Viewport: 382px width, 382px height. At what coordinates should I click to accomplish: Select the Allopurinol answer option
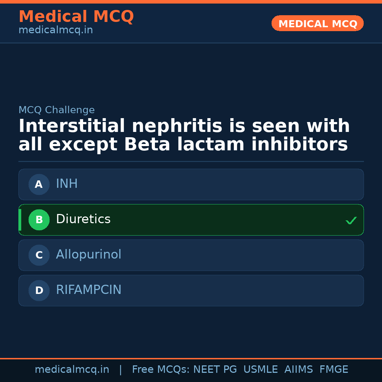tap(191, 255)
